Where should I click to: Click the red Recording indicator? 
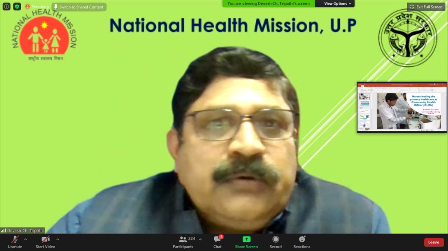pos(37,7)
